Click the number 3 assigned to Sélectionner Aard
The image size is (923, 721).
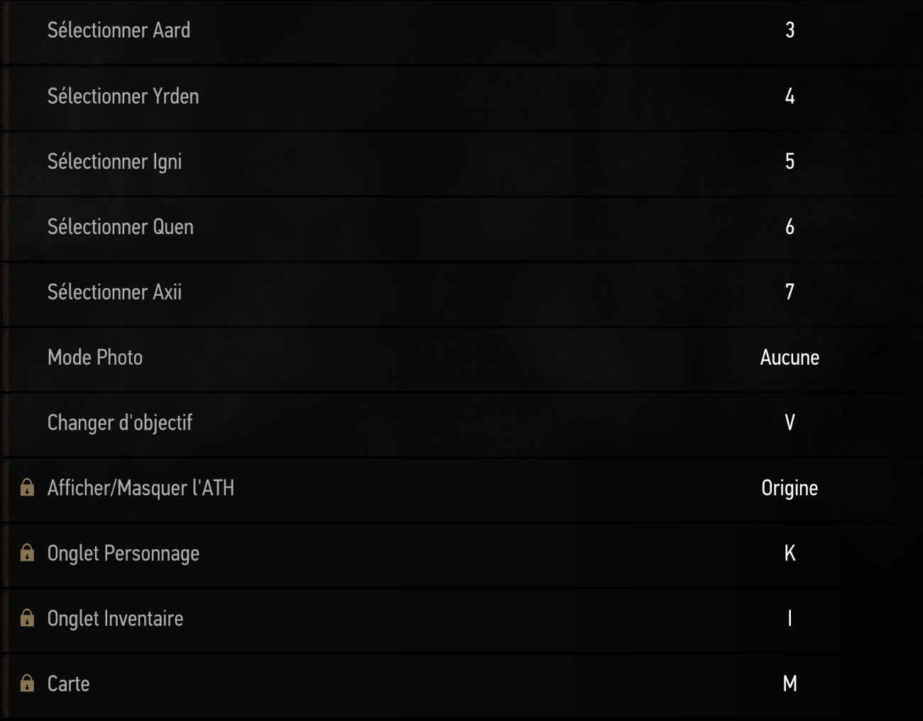click(789, 31)
